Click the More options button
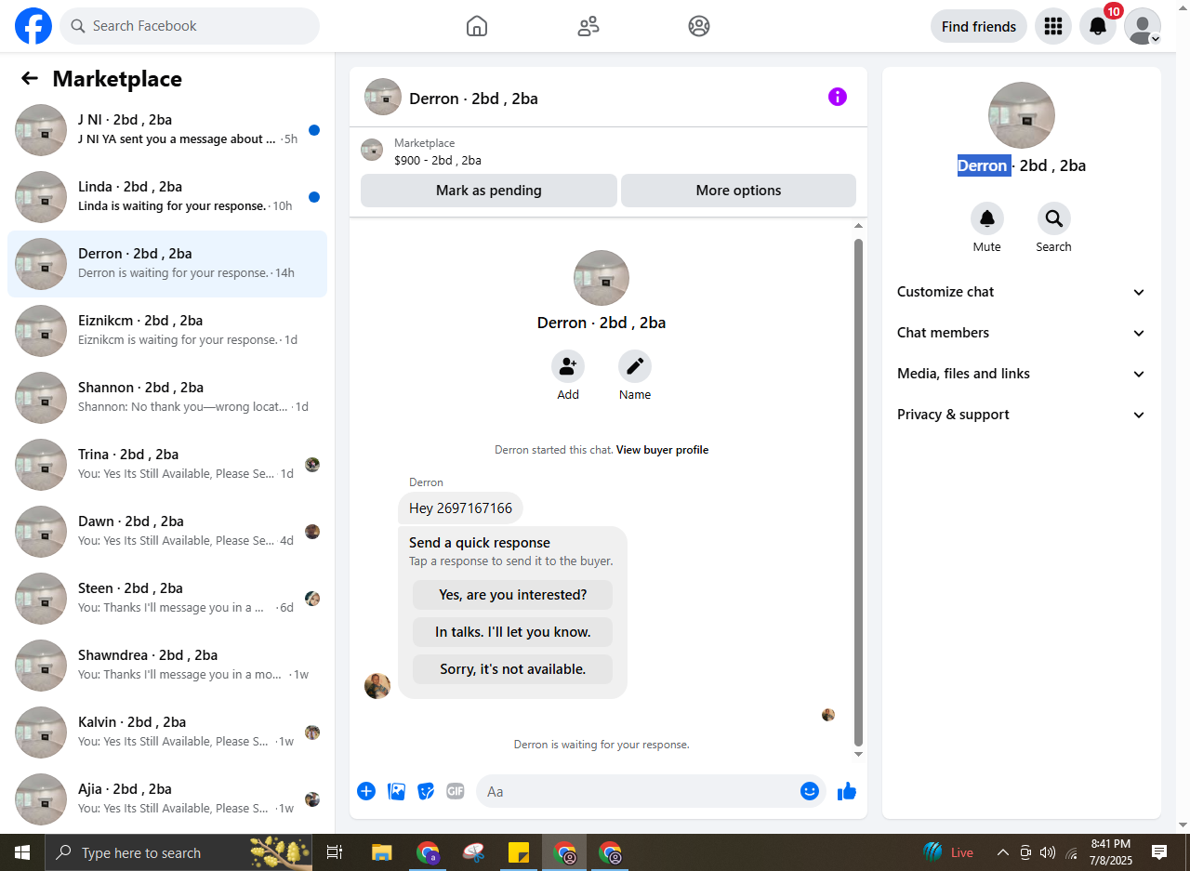The width and height of the screenshot is (1190, 871). click(738, 191)
